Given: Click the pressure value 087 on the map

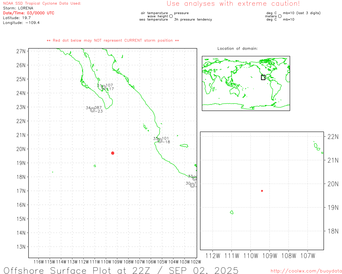Looking at the screenshot, I should 98,108.
